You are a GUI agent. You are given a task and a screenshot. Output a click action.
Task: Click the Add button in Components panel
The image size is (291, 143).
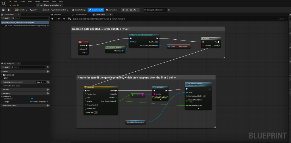5,18
